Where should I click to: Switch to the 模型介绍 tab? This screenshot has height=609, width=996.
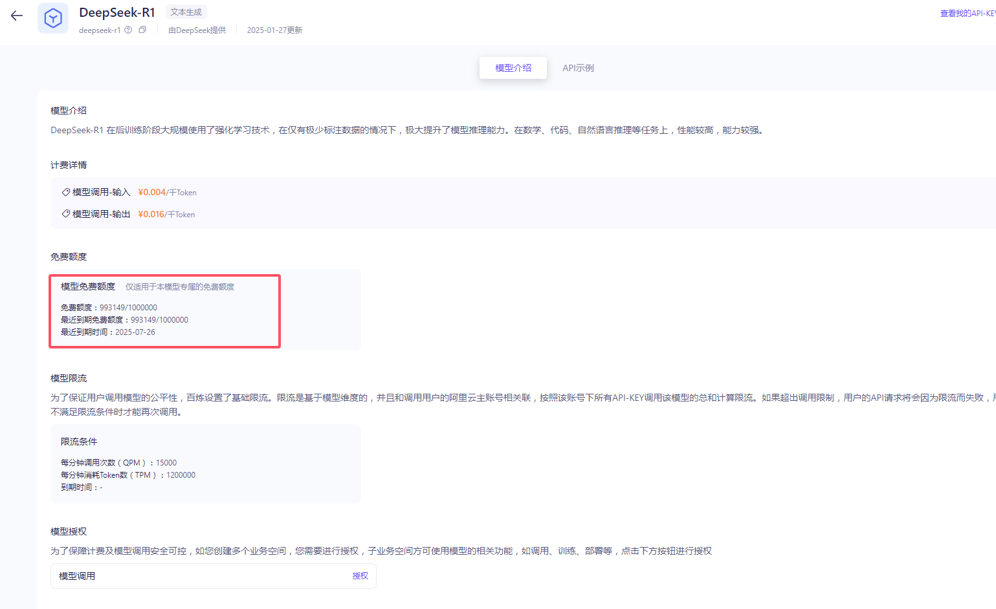coord(513,68)
